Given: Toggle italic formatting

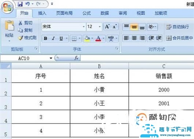Looking at the screenshot, I should click(x=53, y=39).
